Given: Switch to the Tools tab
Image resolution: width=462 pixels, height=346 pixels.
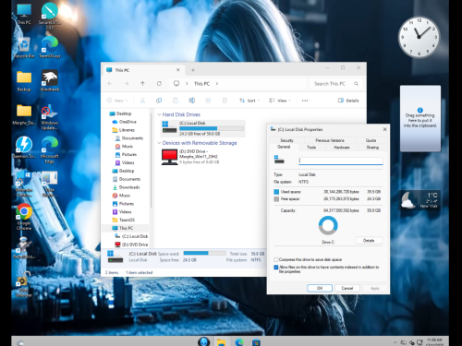Looking at the screenshot, I should point(311,148).
